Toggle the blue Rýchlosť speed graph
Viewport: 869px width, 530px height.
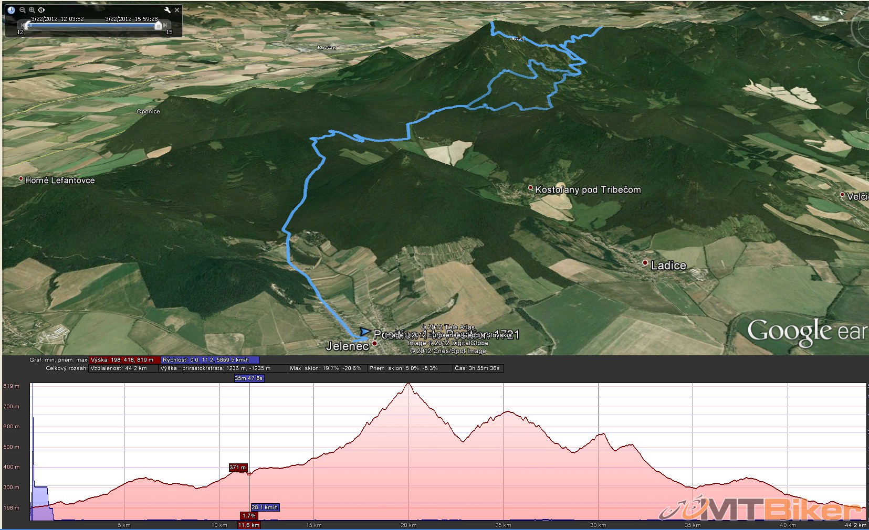pyautogui.click(x=210, y=360)
